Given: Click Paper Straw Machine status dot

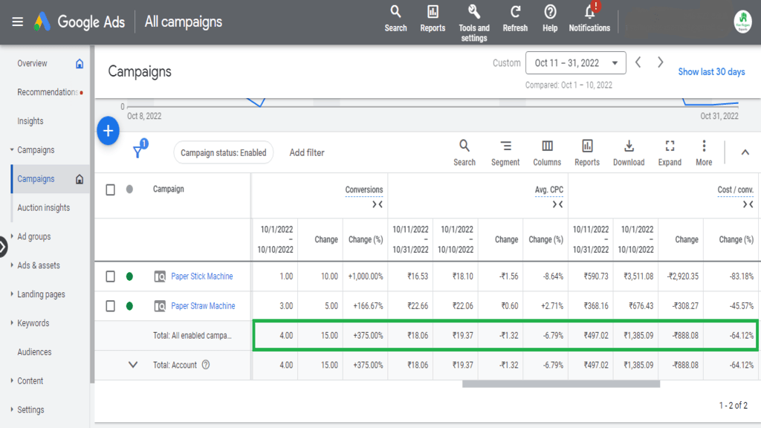Looking at the screenshot, I should 129,306.
